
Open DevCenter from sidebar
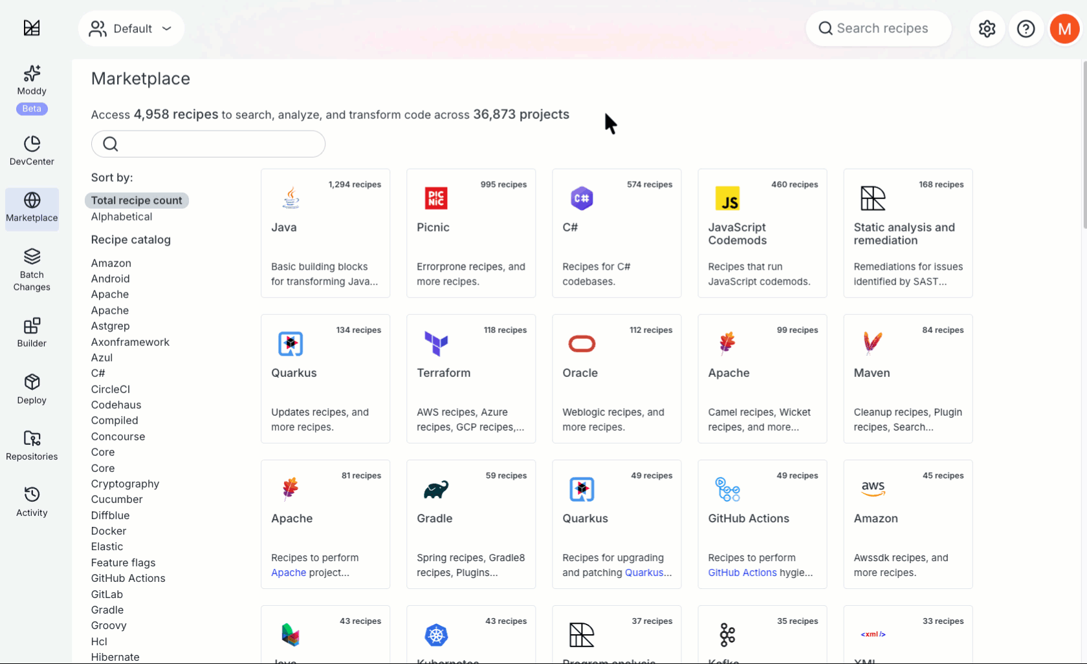pyautogui.click(x=32, y=151)
